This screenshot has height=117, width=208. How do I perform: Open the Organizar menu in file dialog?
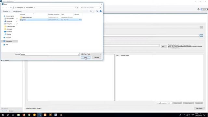point(6,11)
